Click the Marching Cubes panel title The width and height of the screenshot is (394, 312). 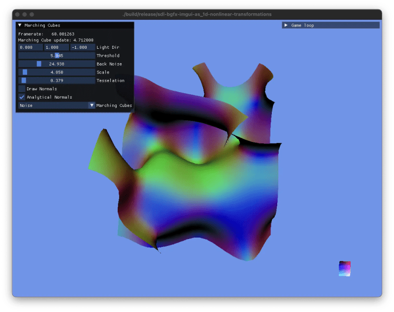pos(42,25)
